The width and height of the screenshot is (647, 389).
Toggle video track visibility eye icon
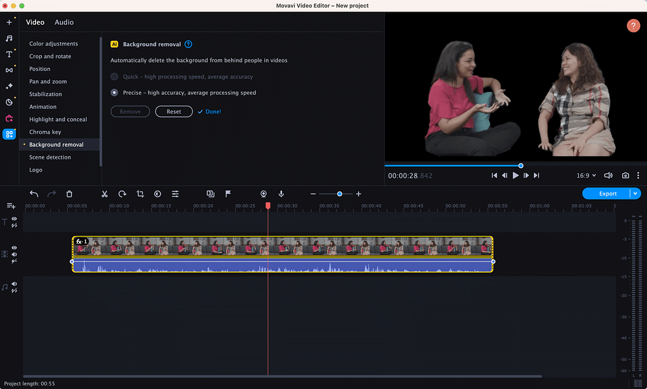(x=14, y=248)
